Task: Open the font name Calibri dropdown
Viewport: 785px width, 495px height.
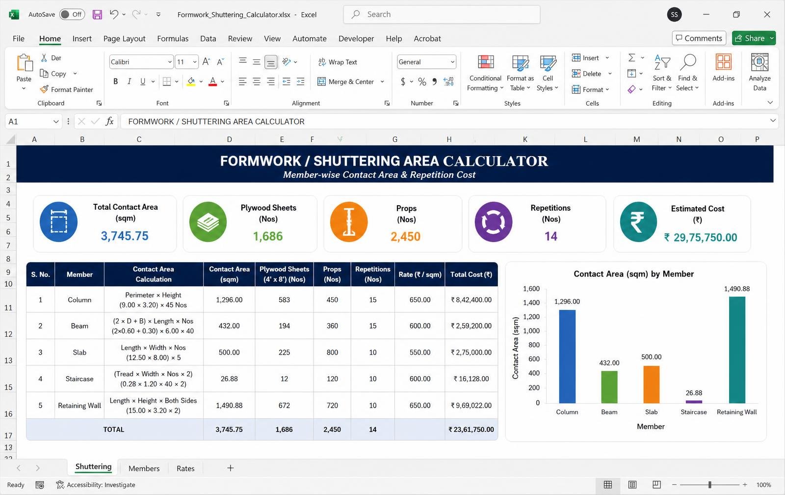Action: click(x=170, y=62)
